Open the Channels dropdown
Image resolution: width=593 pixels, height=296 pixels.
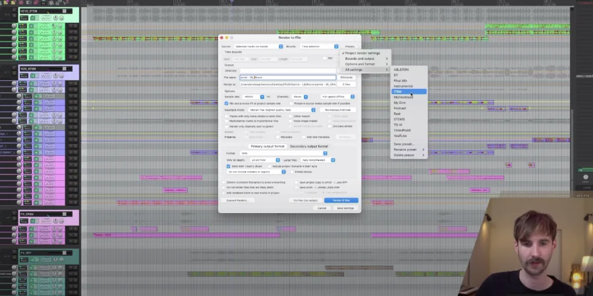(300, 97)
